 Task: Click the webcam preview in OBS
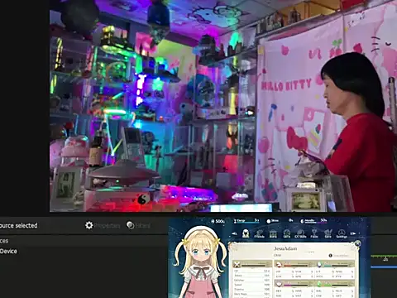(223, 106)
